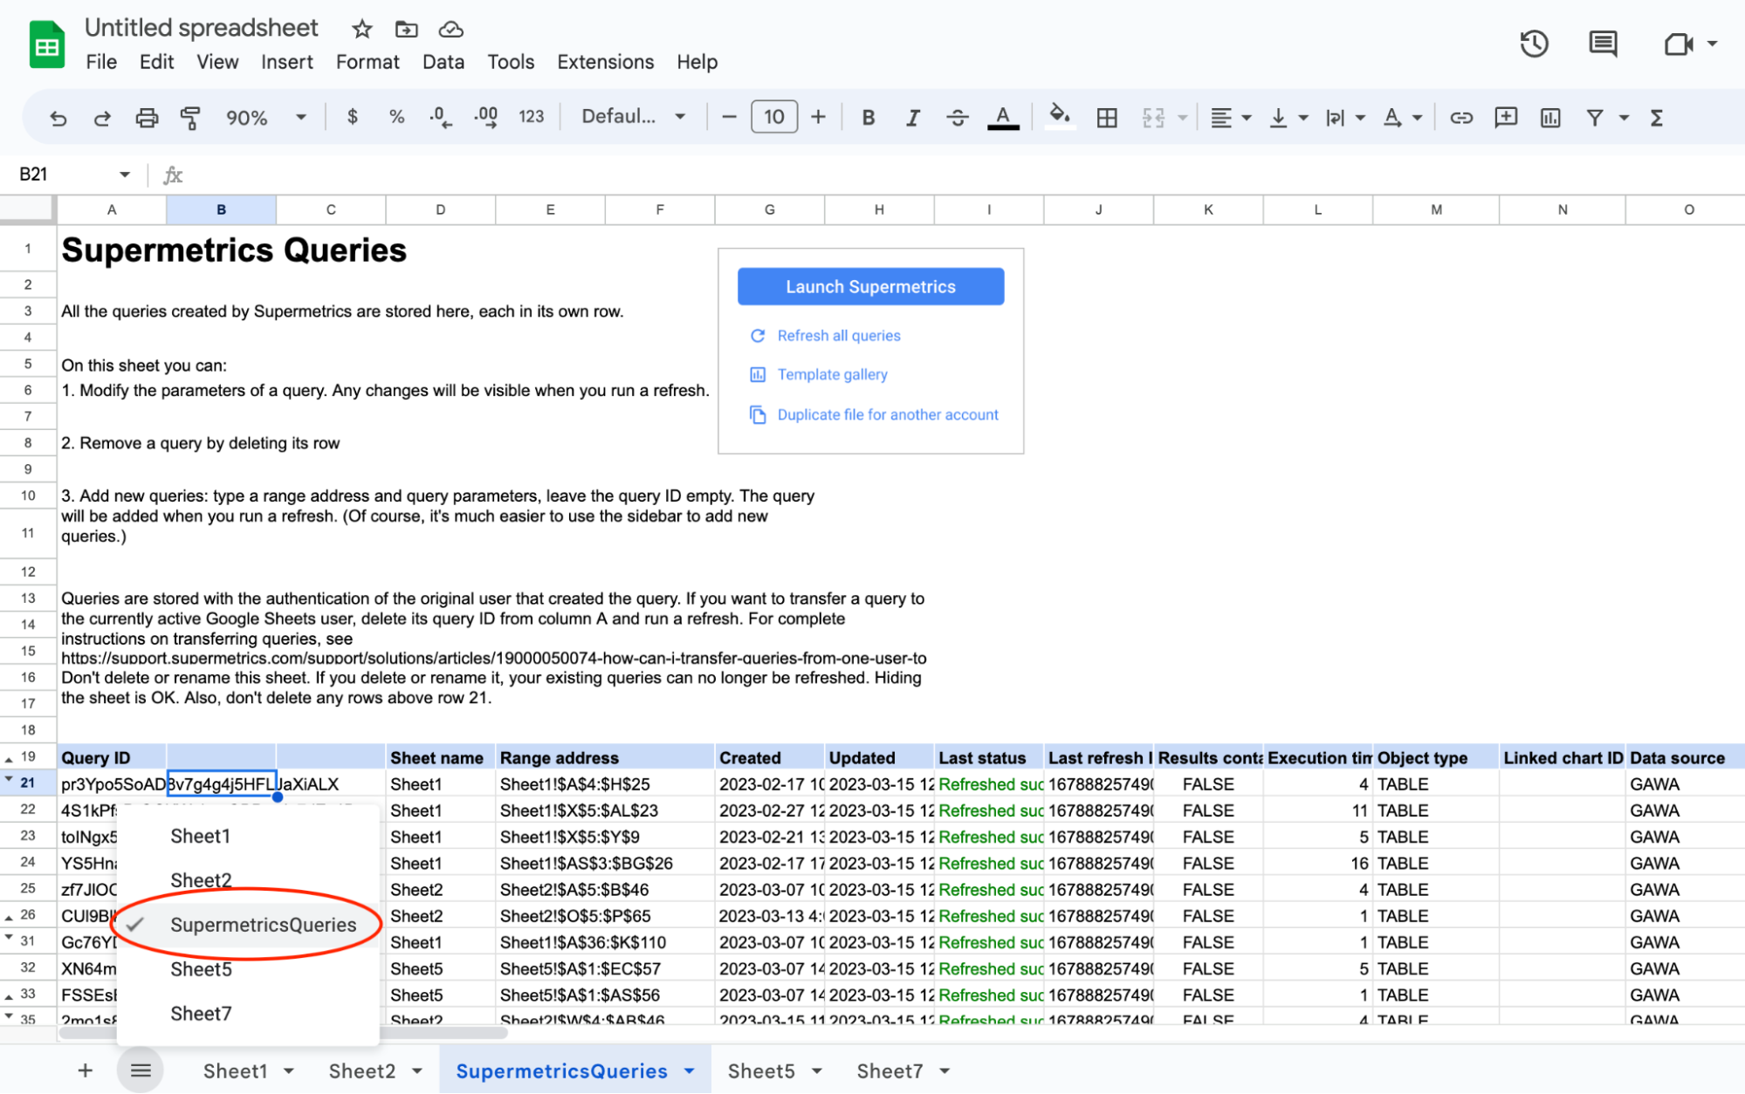Select the paint format roller icon
1745x1094 pixels.
point(189,118)
